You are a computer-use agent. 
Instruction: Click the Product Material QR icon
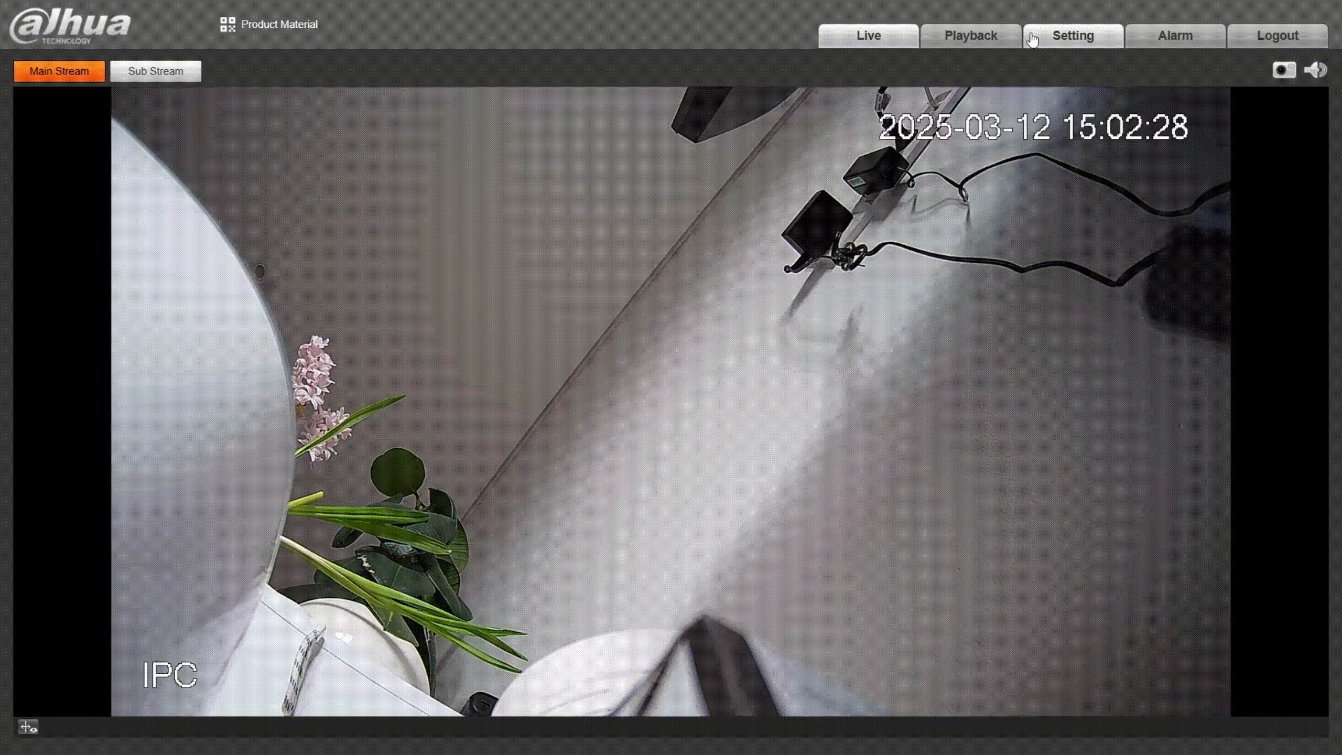(x=228, y=24)
